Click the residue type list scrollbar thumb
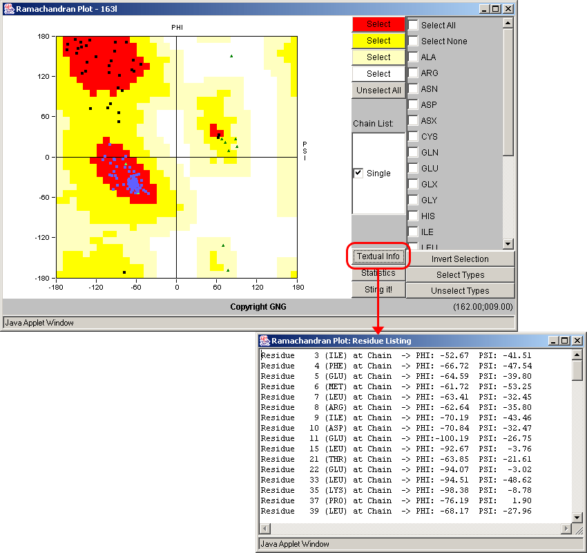The height and width of the screenshot is (553, 587). [x=508, y=92]
